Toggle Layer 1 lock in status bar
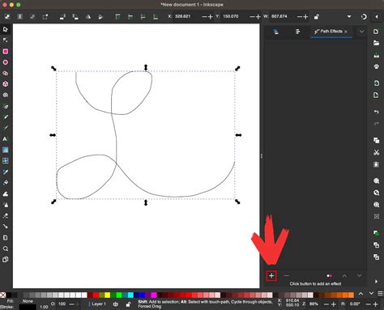 pyautogui.click(x=128, y=304)
